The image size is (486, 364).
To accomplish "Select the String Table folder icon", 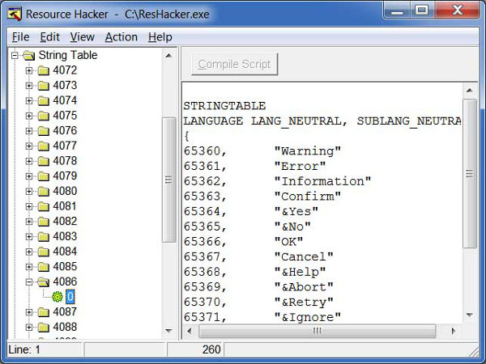I will click(28, 56).
